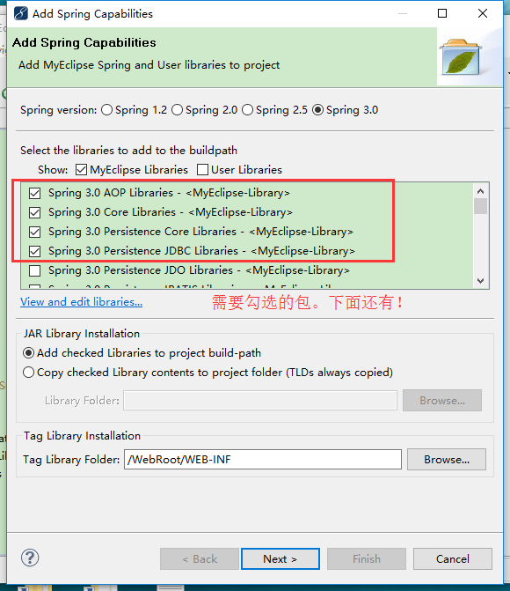Click the library list scroll up arrow

(x=480, y=191)
